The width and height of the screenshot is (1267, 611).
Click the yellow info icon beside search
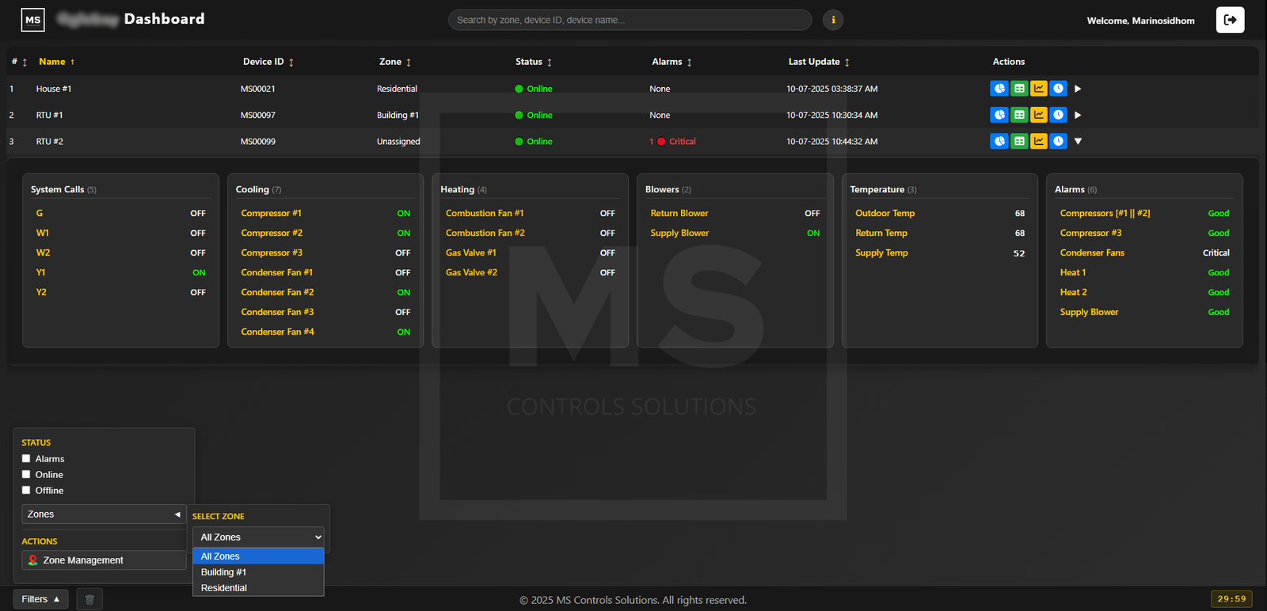click(x=833, y=20)
